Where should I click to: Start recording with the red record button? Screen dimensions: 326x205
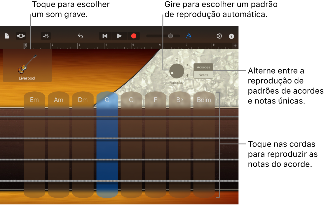134,36
